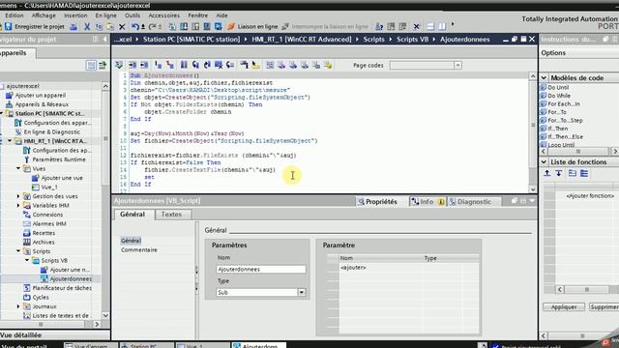The width and height of the screenshot is (619, 348).
Task: Open the En ligne menu
Action: (105, 15)
